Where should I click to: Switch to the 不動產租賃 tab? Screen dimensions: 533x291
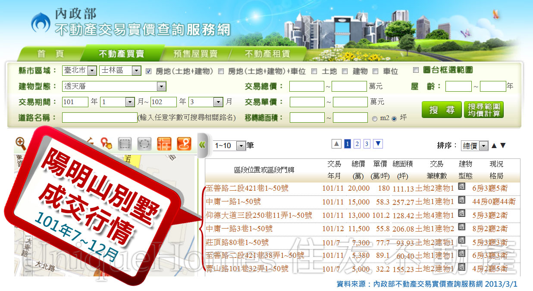point(267,54)
